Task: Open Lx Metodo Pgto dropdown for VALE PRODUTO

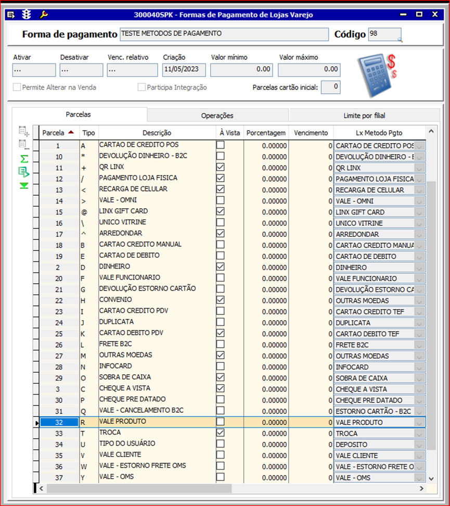Action: [419, 422]
